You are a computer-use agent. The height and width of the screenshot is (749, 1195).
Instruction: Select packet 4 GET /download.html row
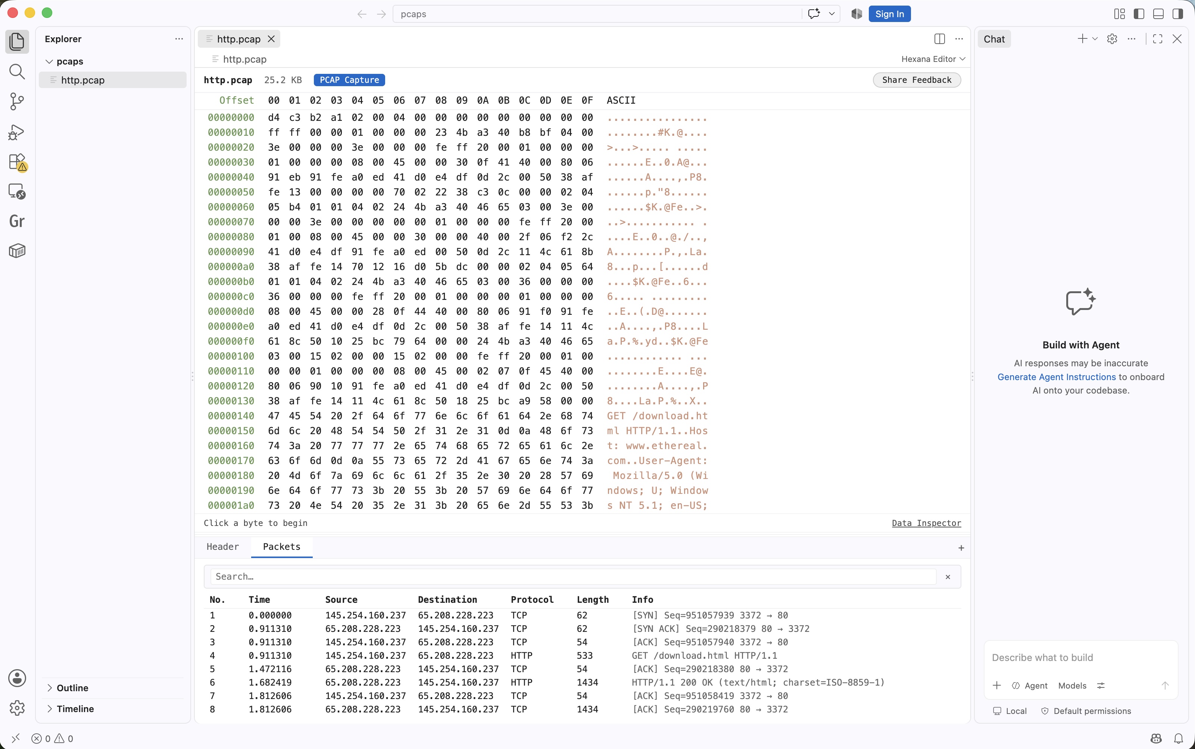click(x=582, y=655)
